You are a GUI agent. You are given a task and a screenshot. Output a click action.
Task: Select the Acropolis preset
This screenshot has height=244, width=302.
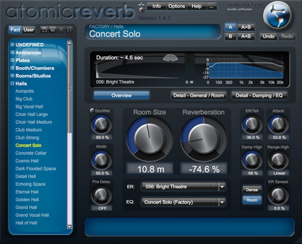point(25,91)
